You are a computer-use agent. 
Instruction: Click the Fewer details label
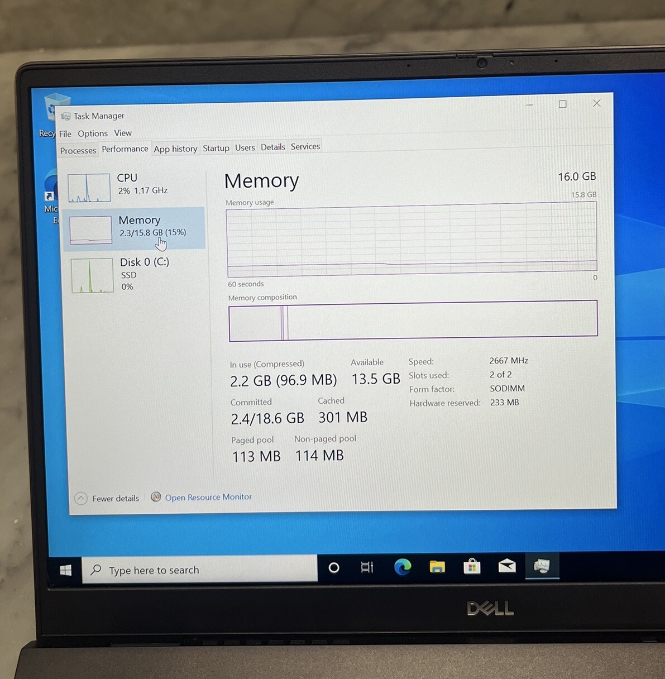(x=116, y=498)
